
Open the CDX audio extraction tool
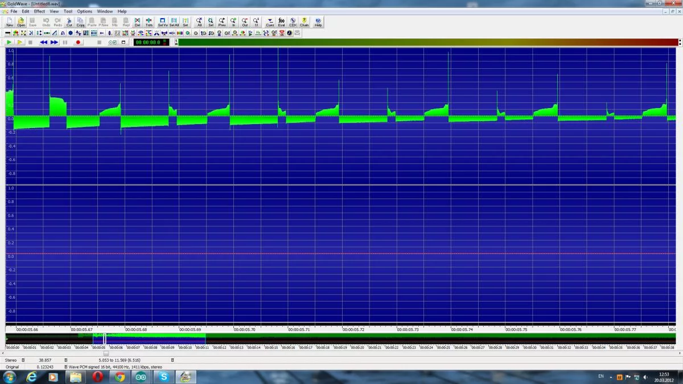[293, 22]
